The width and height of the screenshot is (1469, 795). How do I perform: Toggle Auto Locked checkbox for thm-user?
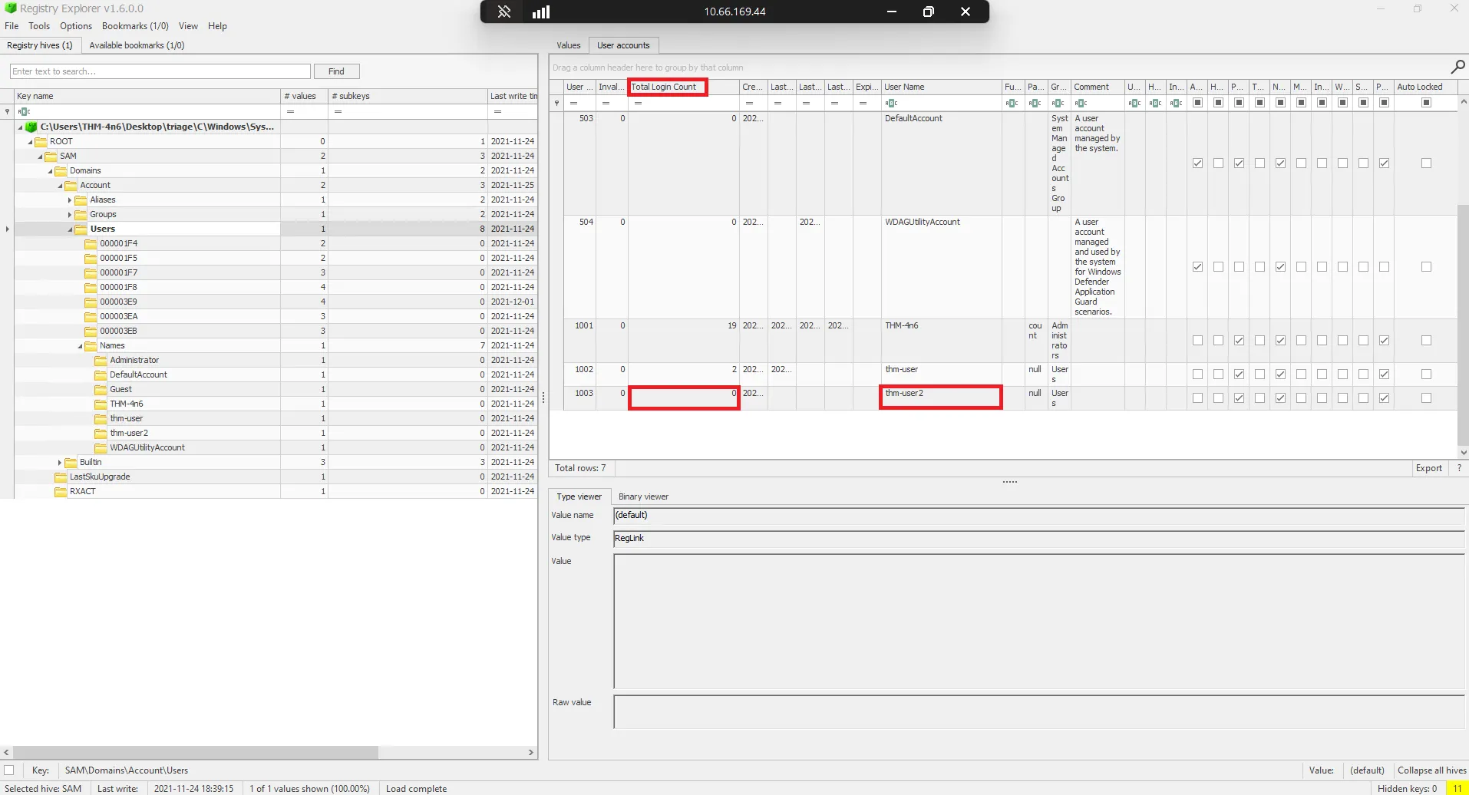point(1426,374)
